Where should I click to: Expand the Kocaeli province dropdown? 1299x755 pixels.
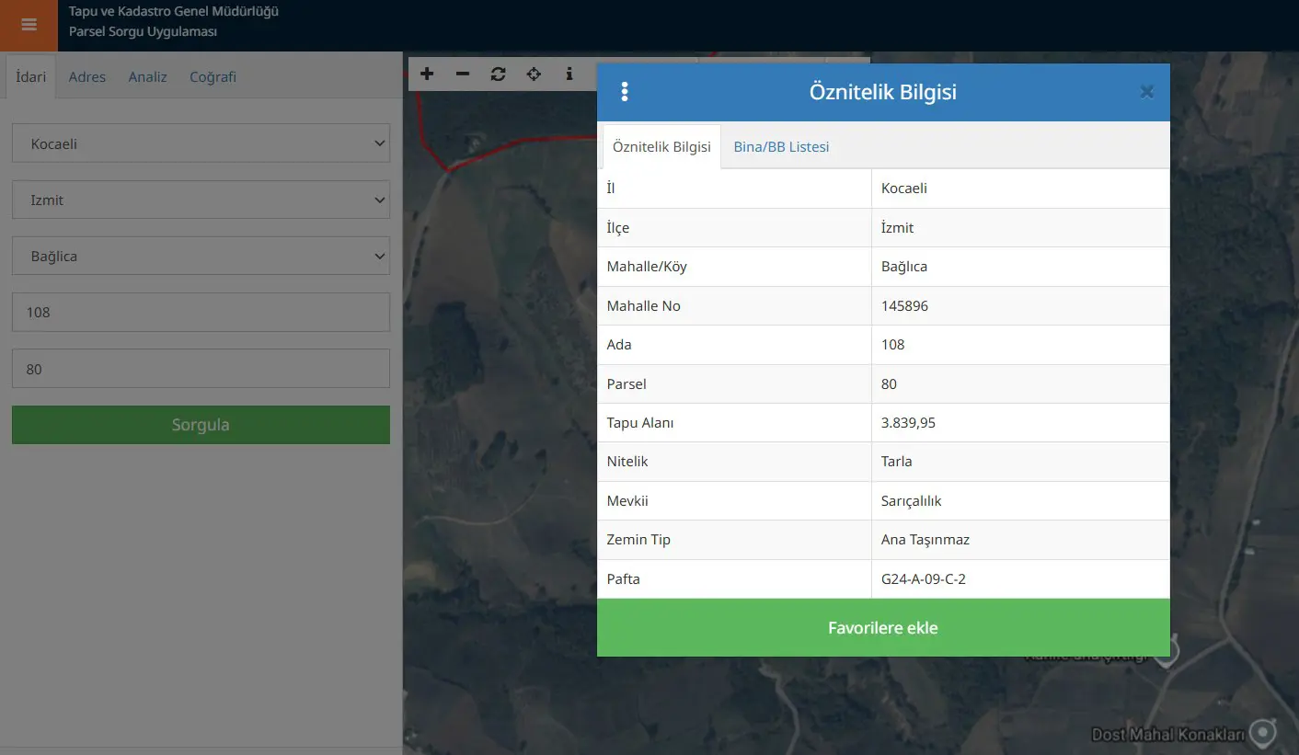pyautogui.click(x=201, y=143)
